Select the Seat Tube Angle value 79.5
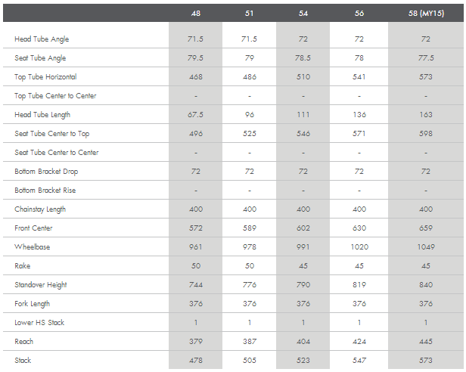 195,58
